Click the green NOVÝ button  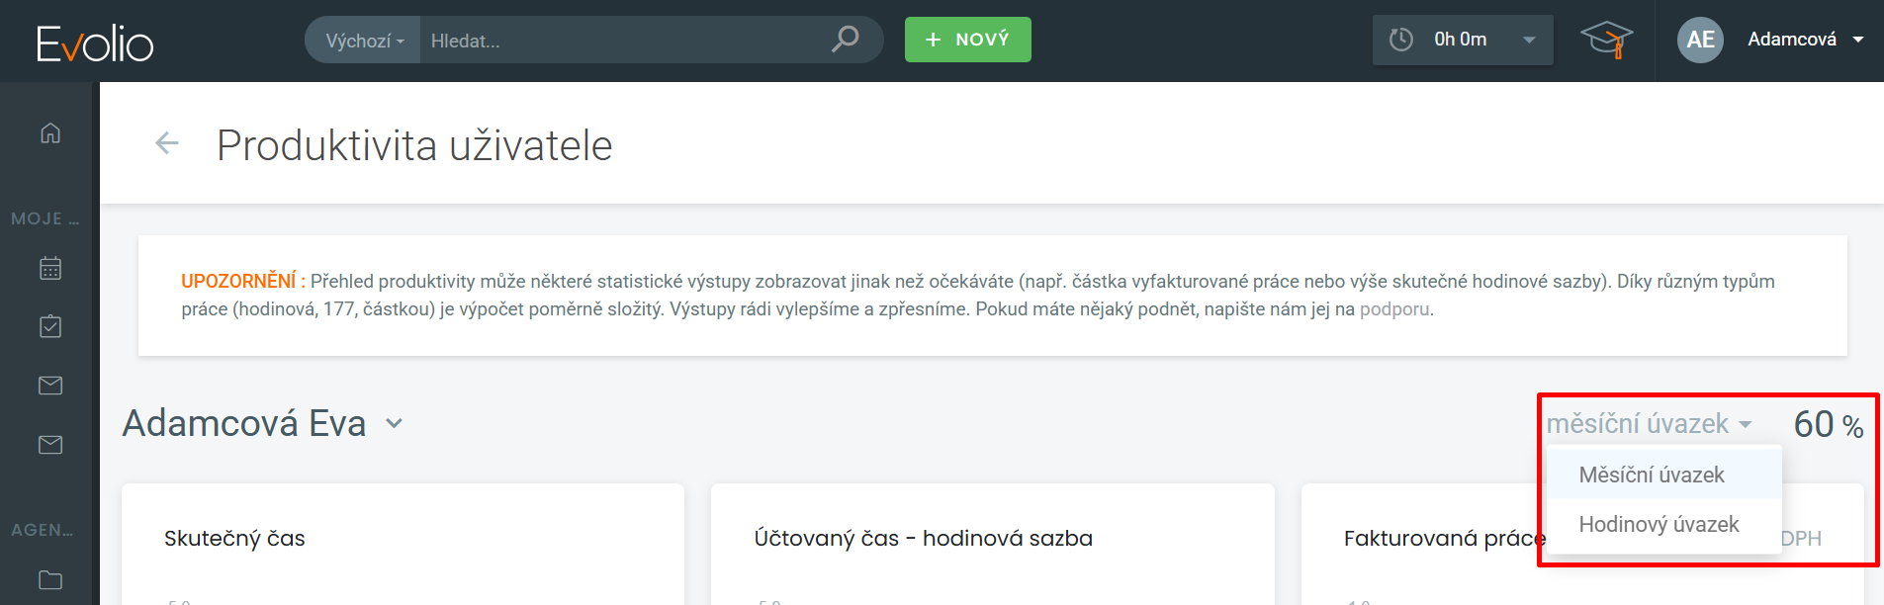[x=967, y=40]
